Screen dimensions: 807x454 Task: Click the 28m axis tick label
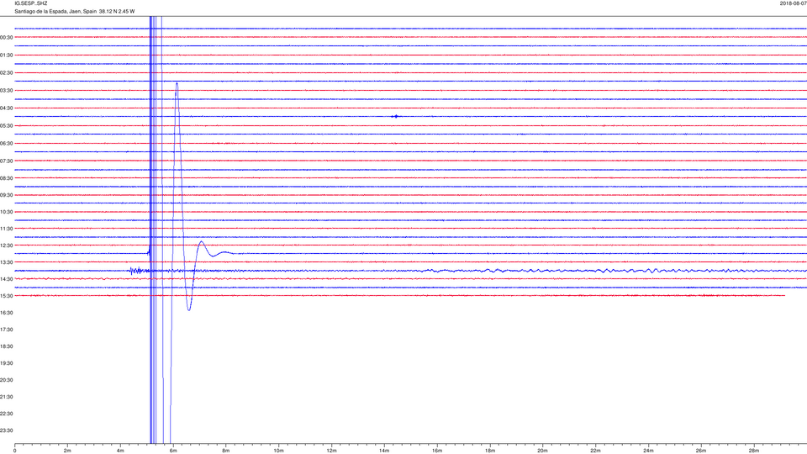(x=753, y=451)
